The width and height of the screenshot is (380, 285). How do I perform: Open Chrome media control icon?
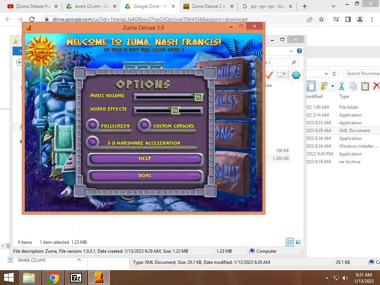[336, 19]
